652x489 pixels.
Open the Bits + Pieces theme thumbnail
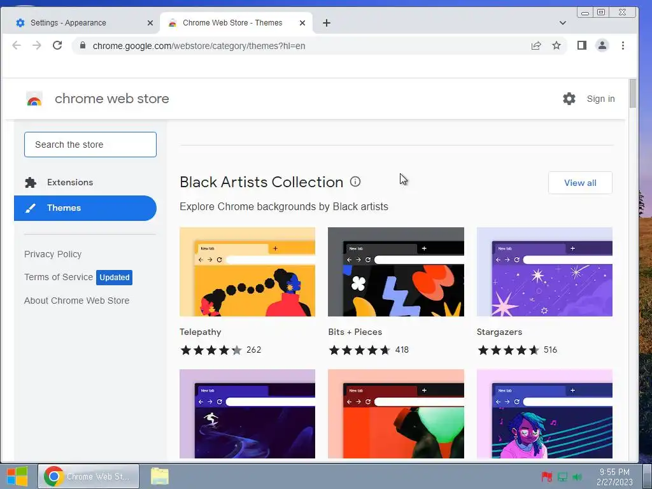[x=396, y=272]
